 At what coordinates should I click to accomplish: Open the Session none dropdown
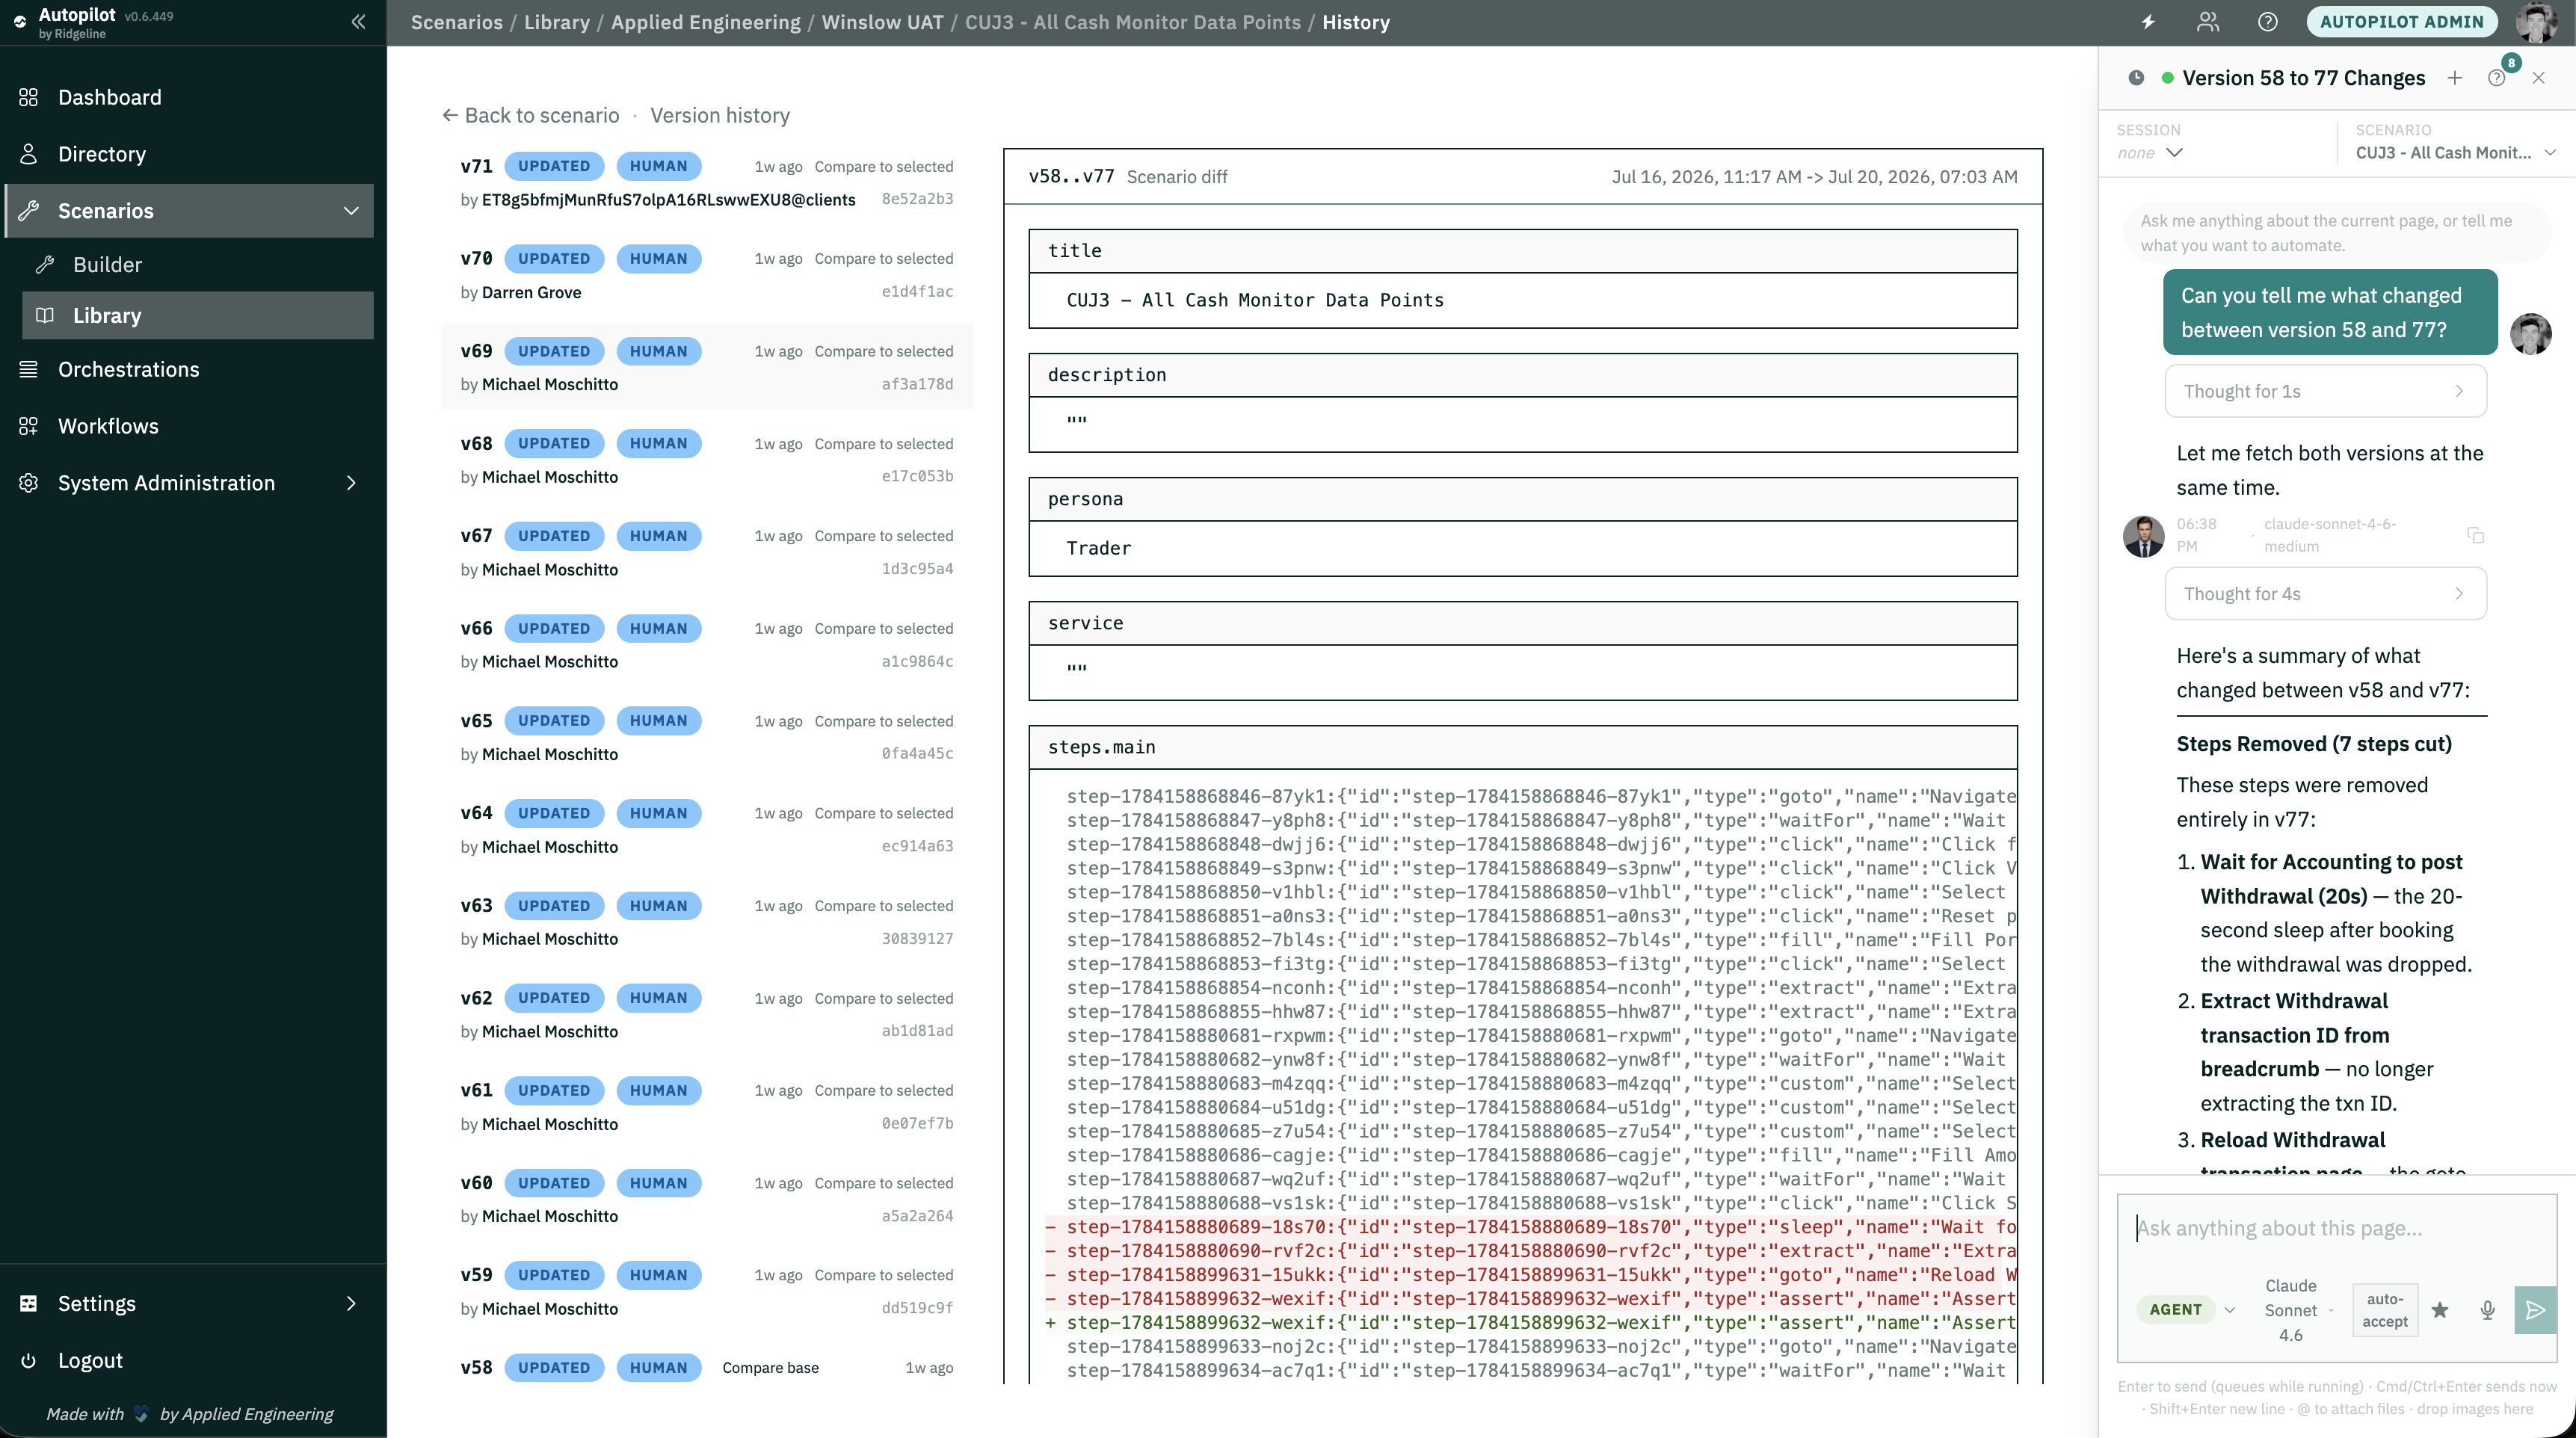[2150, 153]
